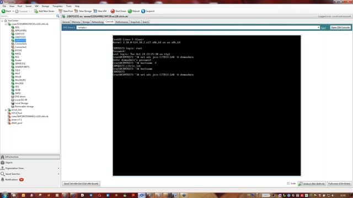Click the New Pool toolbar icon
The height and width of the screenshot is (198, 353).
click(60, 11)
